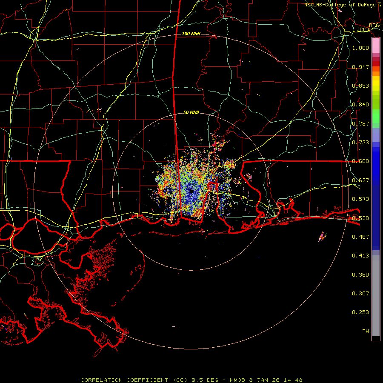383x383 pixels.
Task: Click the 8 JAN 26 14:48 timestamp
Action: click(276, 380)
